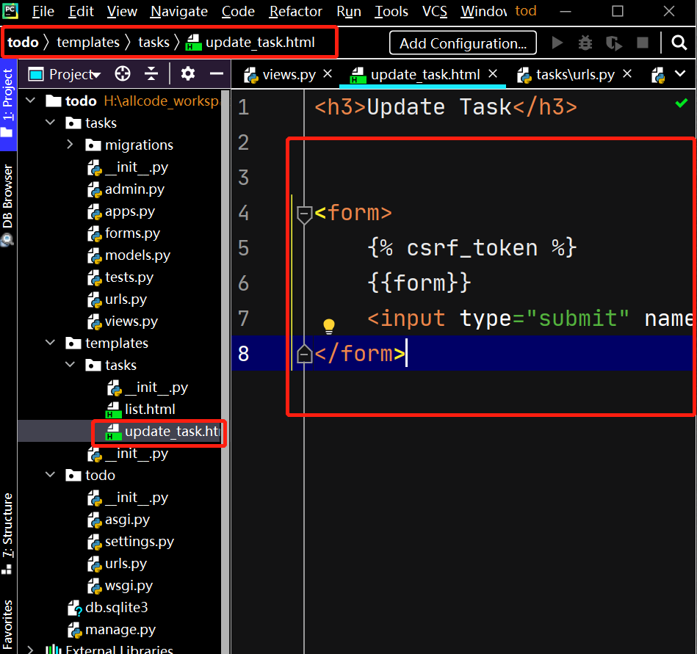Open the Edit menu
697x654 pixels.
click(x=81, y=11)
